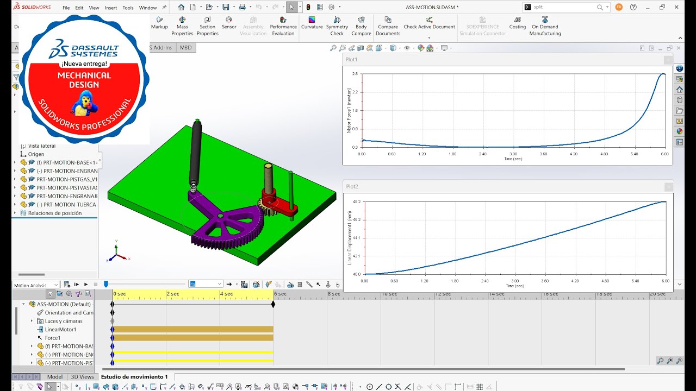Screen dimensions: 696x391
Task: Click the Select arrow tool in title toolbar
Action: click(292, 7)
